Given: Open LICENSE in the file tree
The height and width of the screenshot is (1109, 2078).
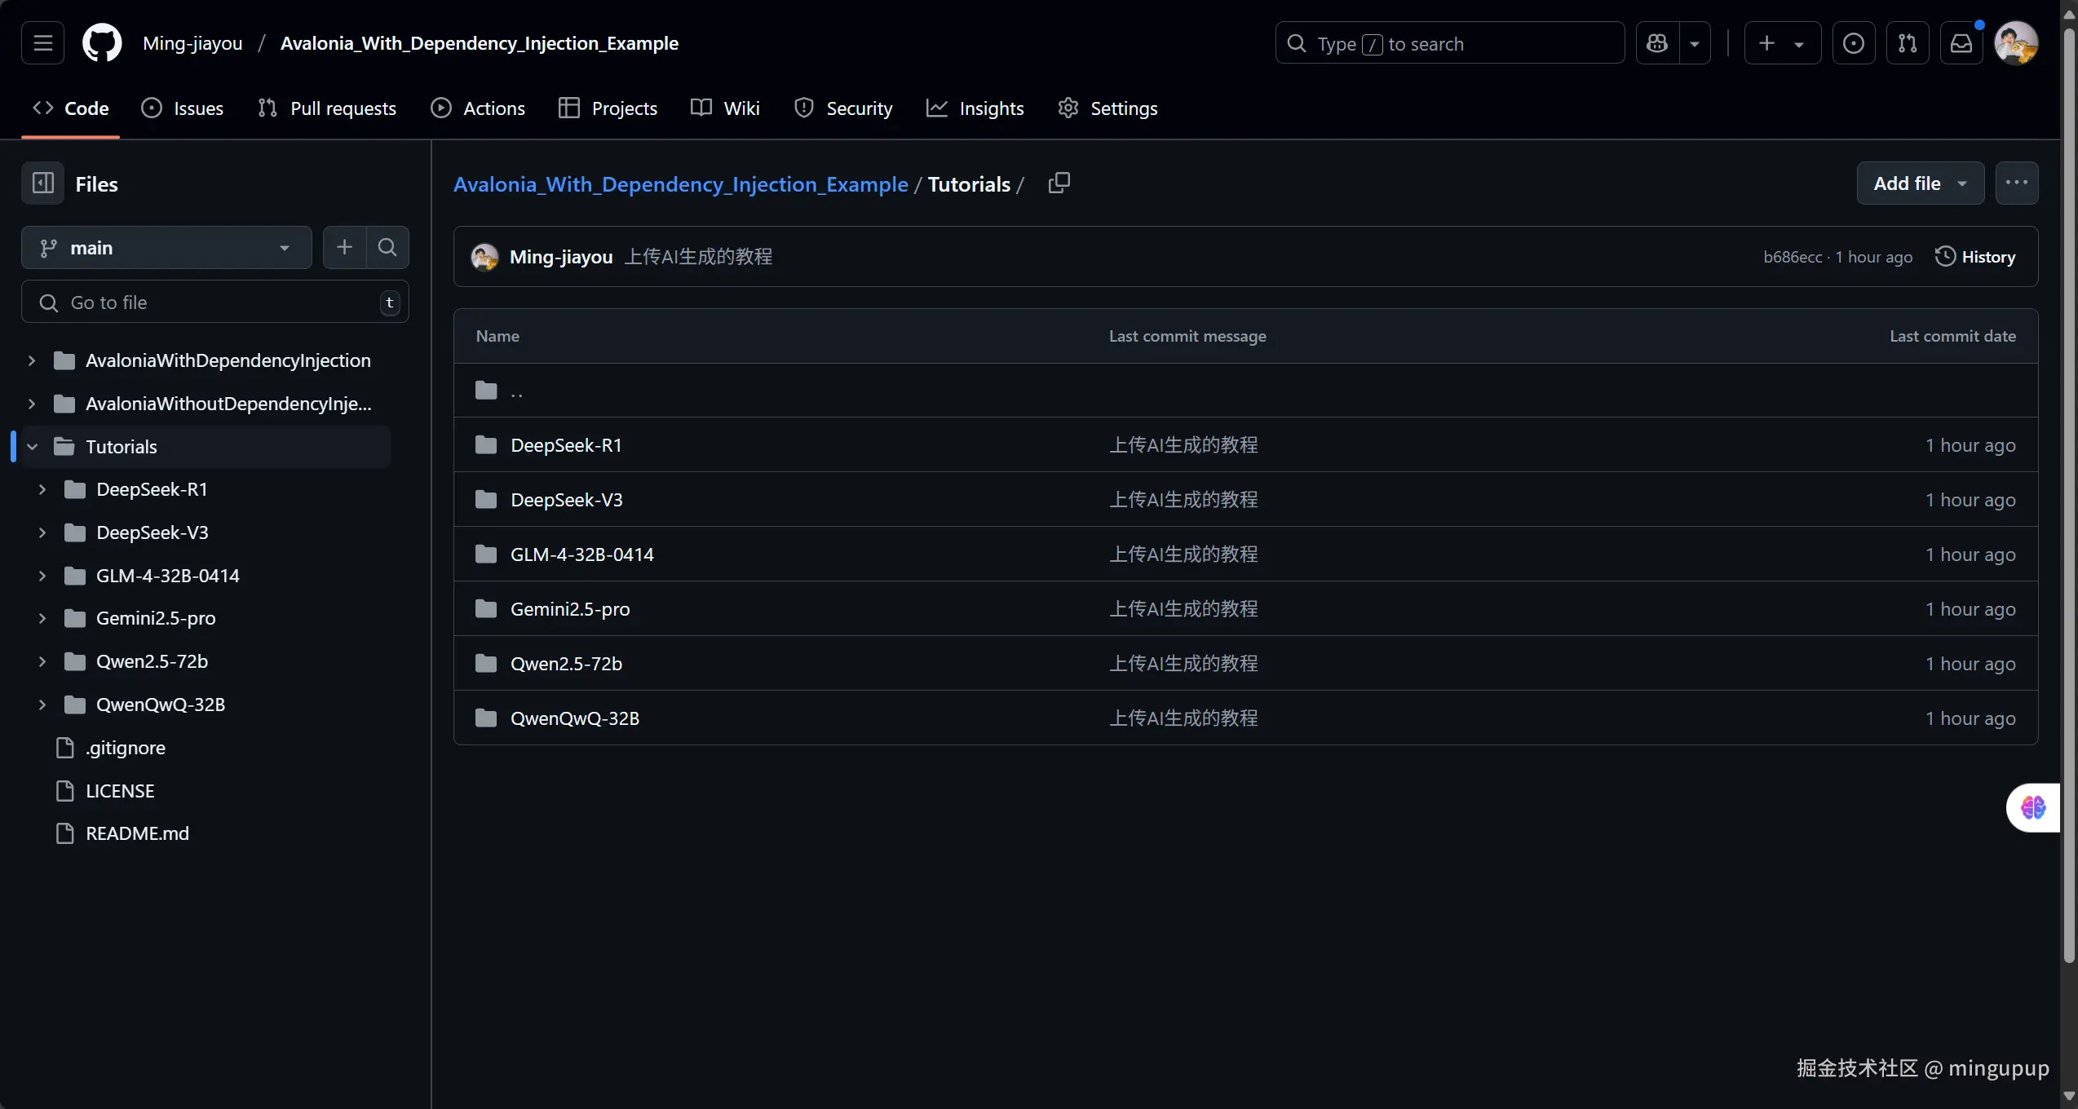Looking at the screenshot, I should tap(120, 790).
